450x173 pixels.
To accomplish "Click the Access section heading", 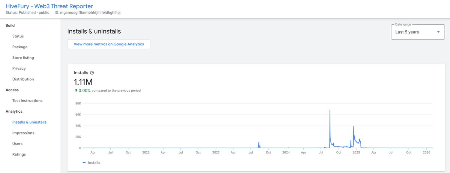I will pos(12,90).
